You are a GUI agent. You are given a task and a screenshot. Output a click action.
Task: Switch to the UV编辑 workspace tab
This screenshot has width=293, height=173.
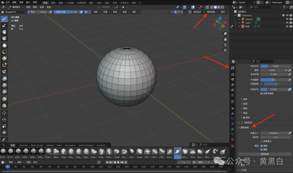click(x=70, y=3)
